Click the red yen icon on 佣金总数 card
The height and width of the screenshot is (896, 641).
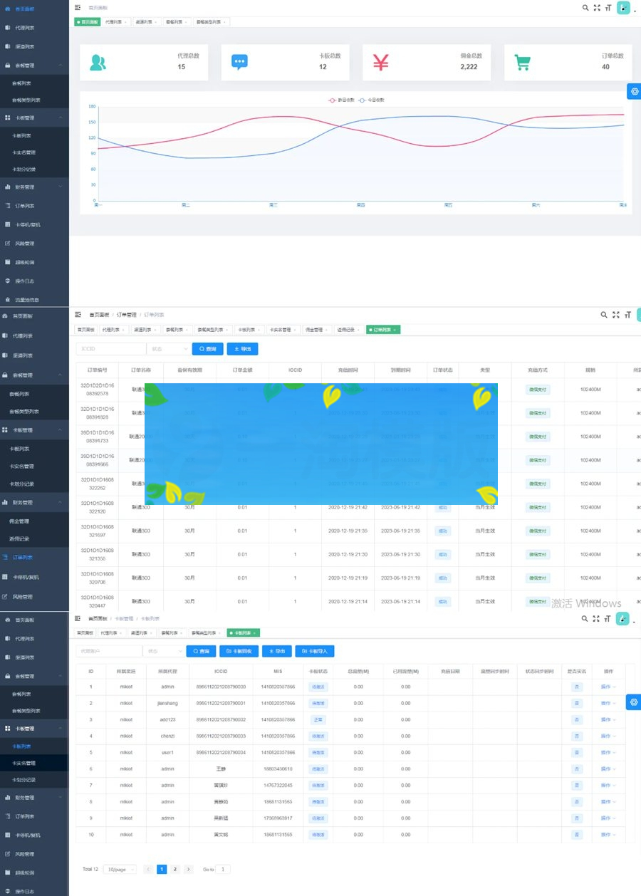click(381, 63)
